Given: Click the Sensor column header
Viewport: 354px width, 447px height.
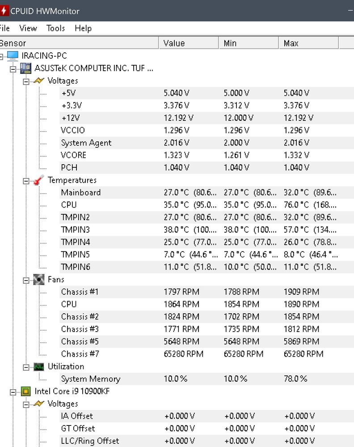Looking at the screenshot, I should click(79, 43).
